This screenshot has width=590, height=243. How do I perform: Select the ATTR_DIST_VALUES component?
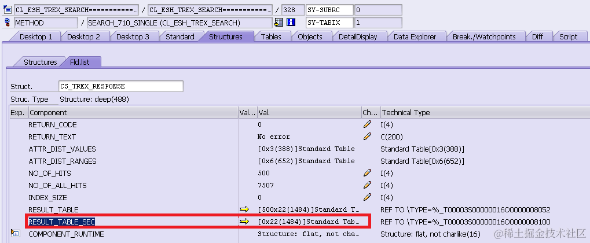point(63,149)
